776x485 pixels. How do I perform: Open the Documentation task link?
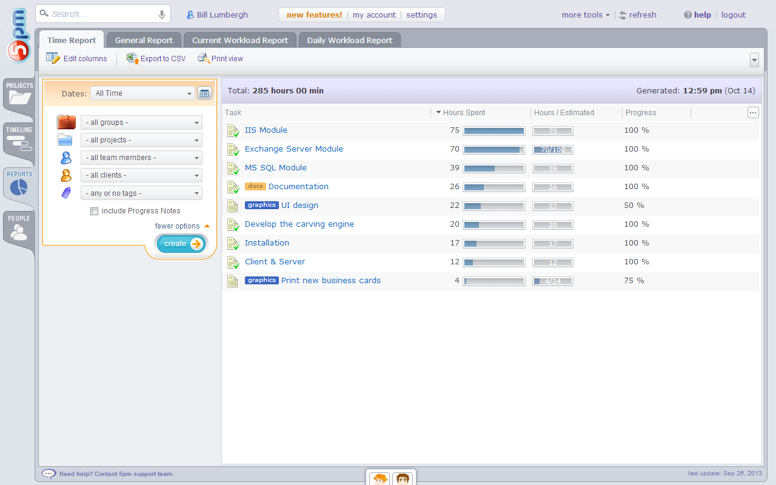(298, 187)
